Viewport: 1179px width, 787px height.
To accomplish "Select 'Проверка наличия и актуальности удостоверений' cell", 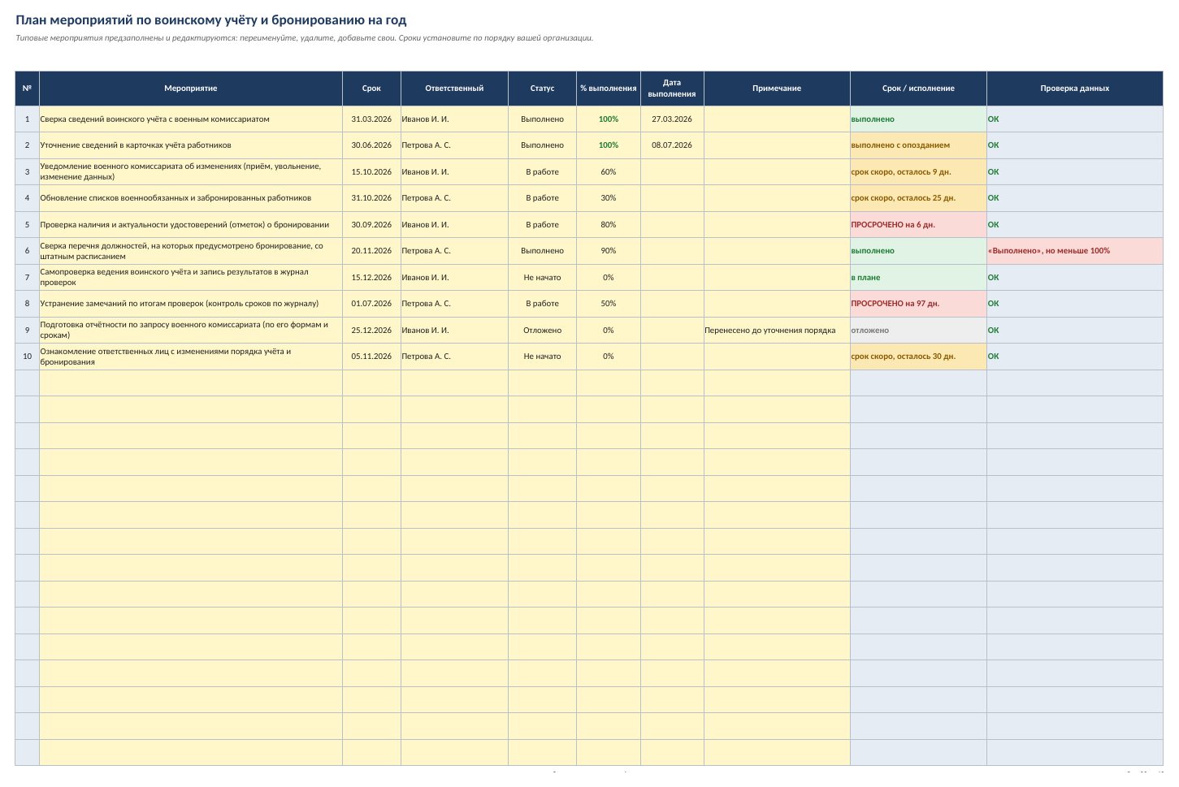I will tap(191, 225).
